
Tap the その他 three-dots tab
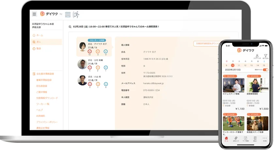coord(265,139)
